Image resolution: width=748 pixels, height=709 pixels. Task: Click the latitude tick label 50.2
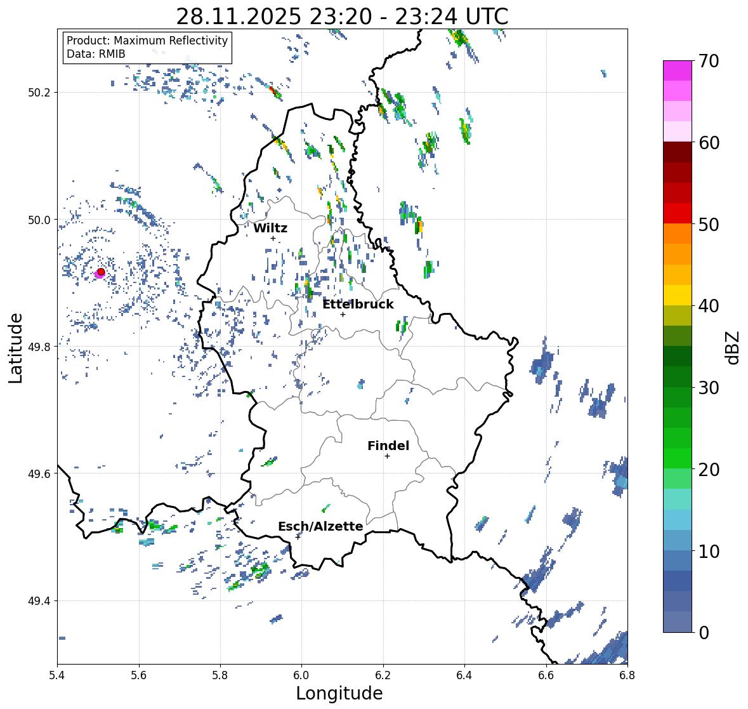[39, 93]
